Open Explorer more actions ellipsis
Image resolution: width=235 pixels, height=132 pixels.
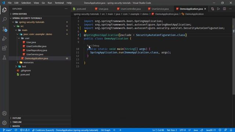pyautogui.click(x=66, y=9)
